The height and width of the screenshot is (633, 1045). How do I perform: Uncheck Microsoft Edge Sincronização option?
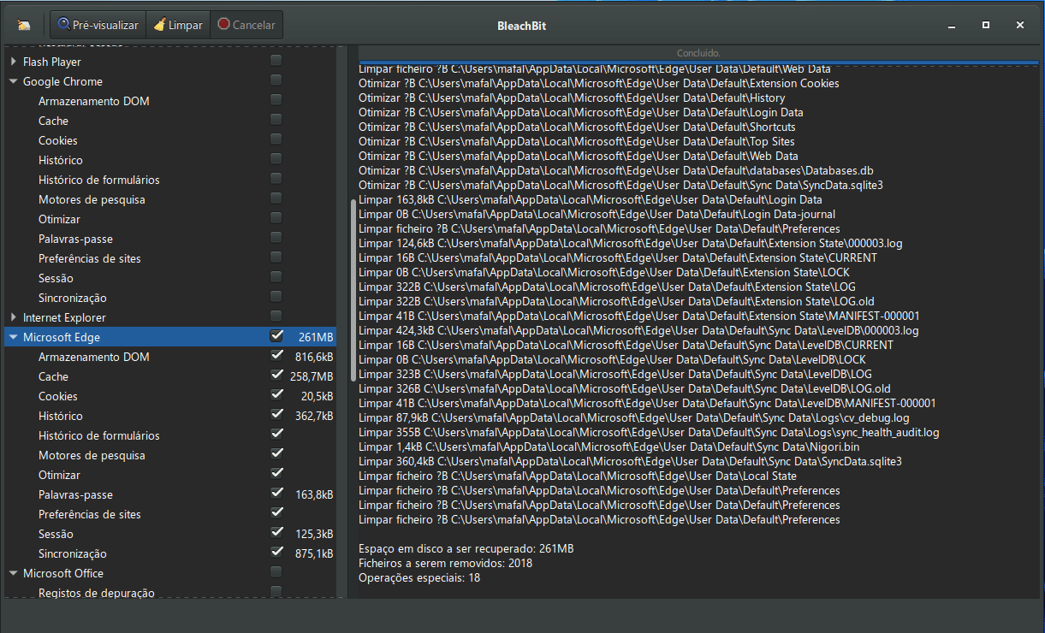coord(276,553)
